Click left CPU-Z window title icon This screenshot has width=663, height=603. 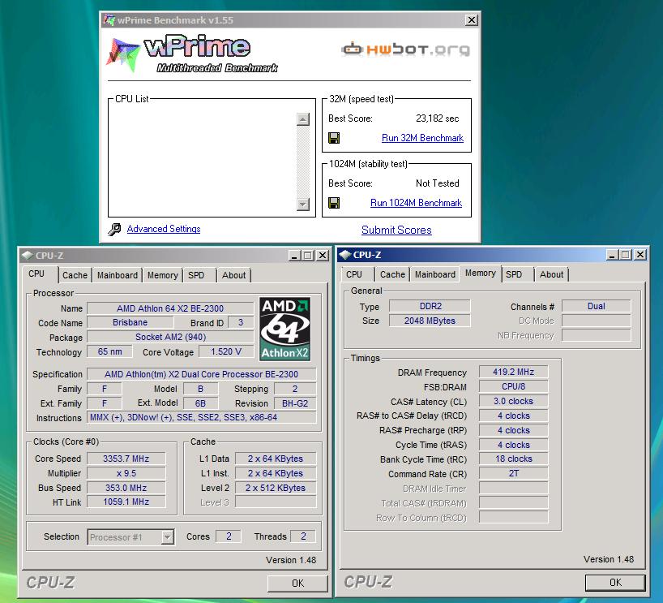pos(28,256)
